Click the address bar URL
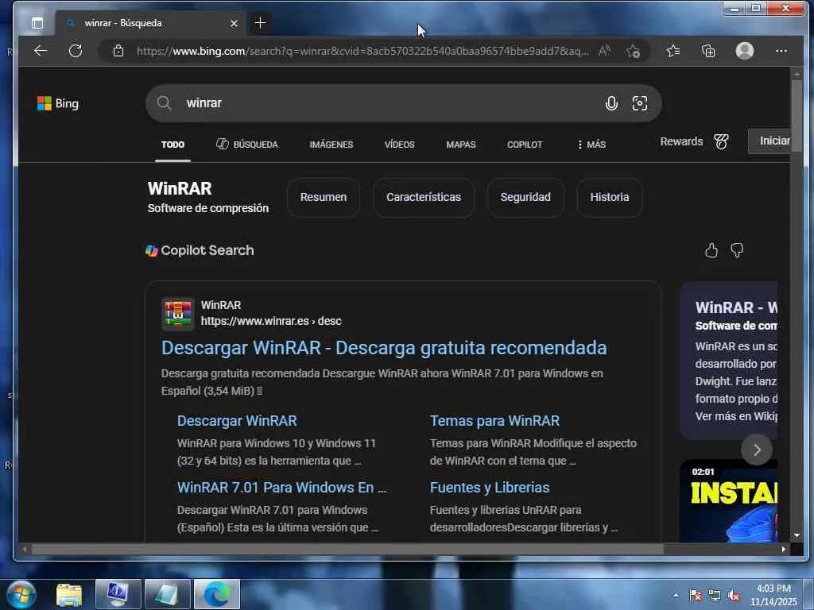This screenshot has height=610, width=814. click(362, 51)
